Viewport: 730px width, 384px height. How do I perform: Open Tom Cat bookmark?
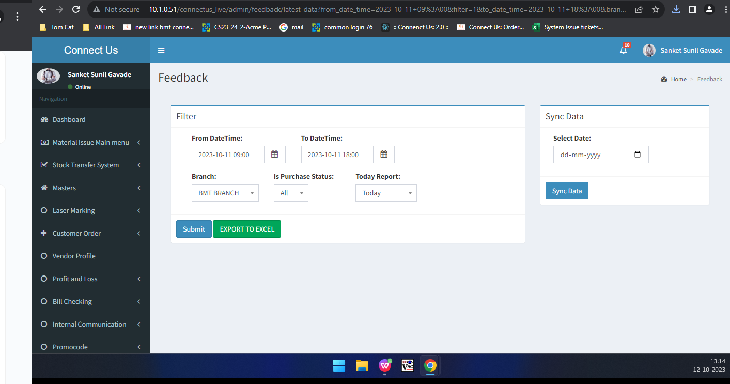(57, 27)
